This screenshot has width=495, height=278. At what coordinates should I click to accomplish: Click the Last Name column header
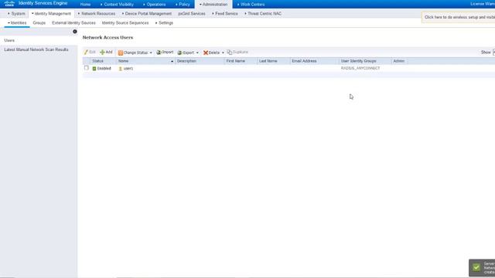pyautogui.click(x=268, y=61)
